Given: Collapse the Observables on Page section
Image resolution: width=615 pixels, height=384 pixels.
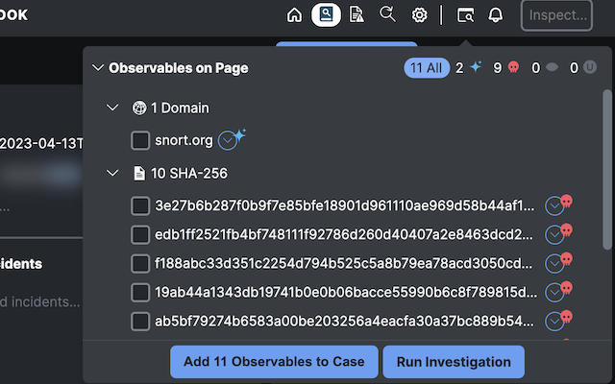Looking at the screenshot, I should click(98, 68).
